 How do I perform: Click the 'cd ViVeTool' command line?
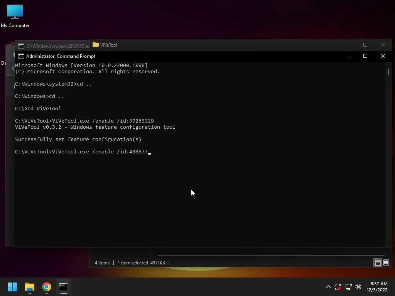click(38, 108)
